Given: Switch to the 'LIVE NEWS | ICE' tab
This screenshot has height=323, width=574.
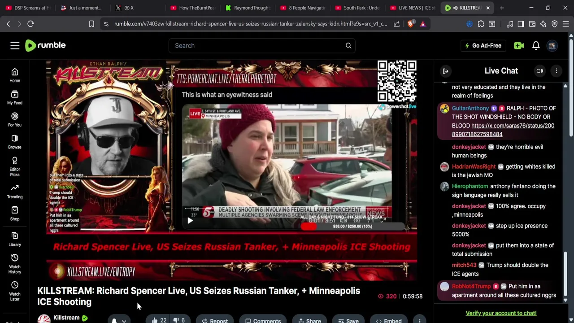Looking at the screenshot, I should [x=412, y=8].
